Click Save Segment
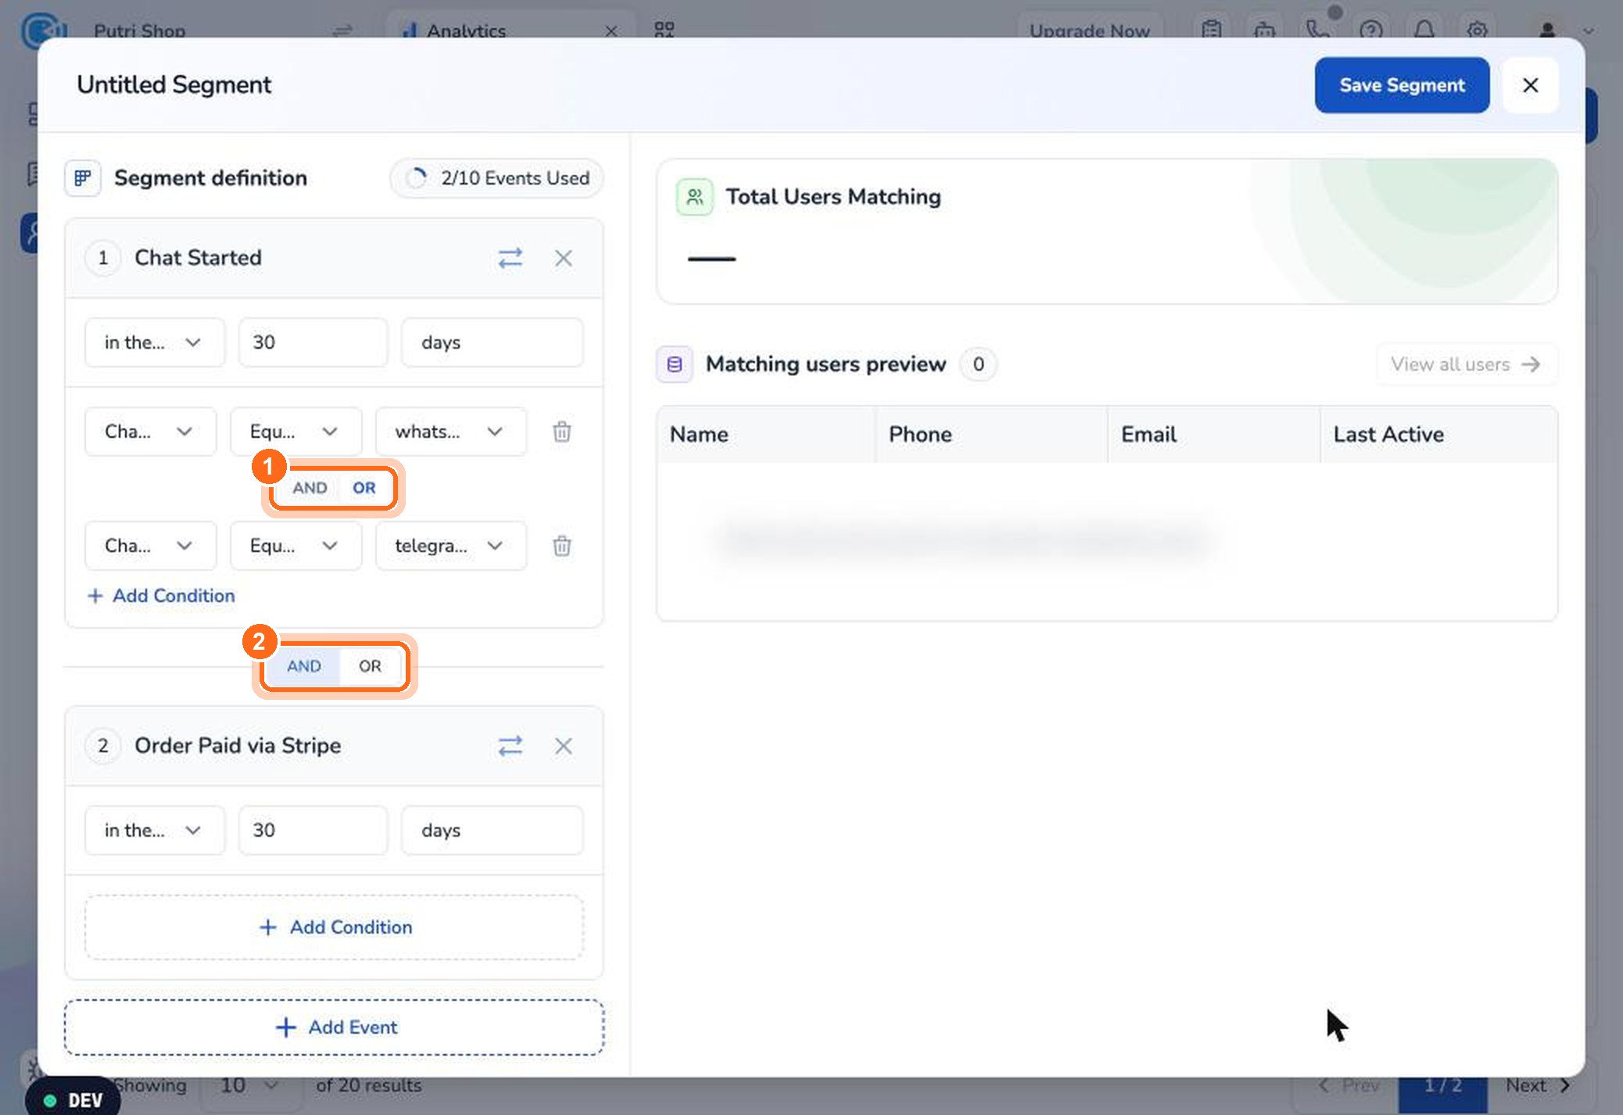 (1402, 85)
